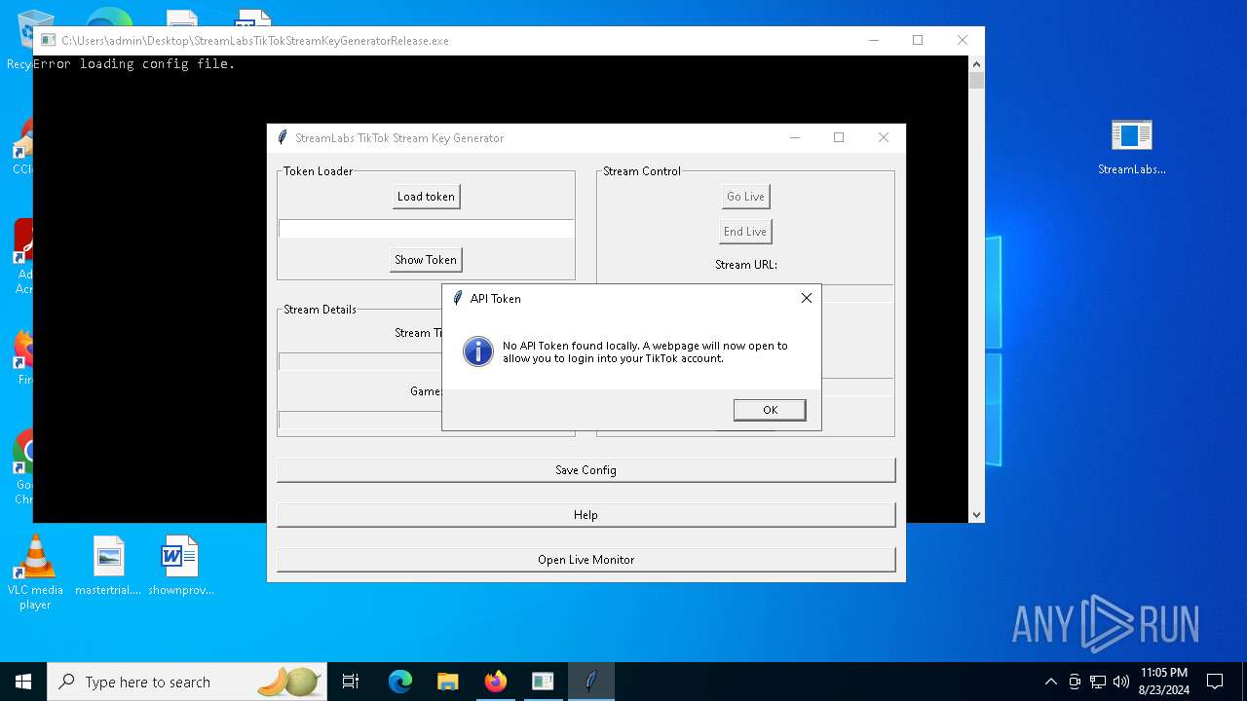The height and width of the screenshot is (701, 1247).
Task: Open File Explorer from the taskbar
Action: click(447, 682)
